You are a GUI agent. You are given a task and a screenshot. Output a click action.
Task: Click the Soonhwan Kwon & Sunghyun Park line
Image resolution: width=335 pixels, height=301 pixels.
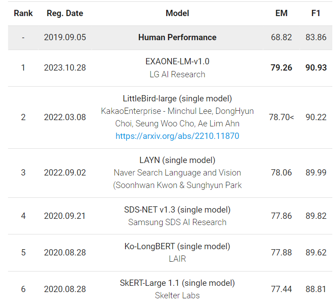tap(177, 185)
